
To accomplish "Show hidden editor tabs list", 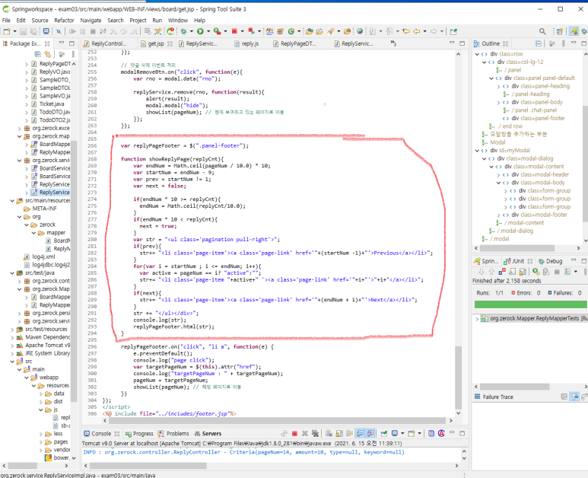I will pyautogui.click(x=393, y=43).
